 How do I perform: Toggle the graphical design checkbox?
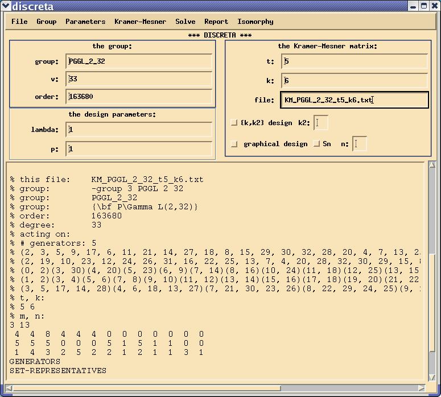(234, 144)
